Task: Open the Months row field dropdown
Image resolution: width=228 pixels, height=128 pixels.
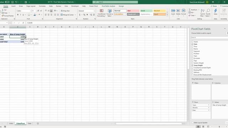Action: click(x=208, y=108)
